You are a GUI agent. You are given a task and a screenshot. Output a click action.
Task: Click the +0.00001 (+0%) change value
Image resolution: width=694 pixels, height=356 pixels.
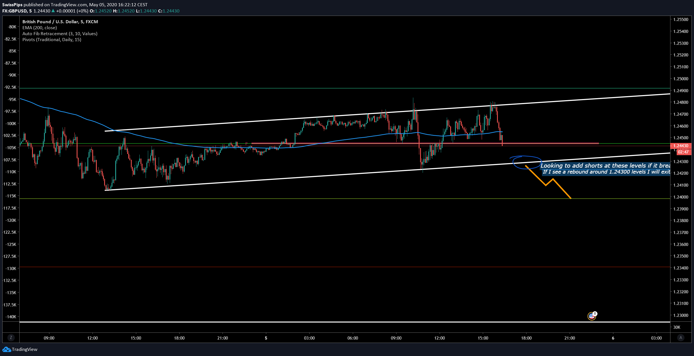click(x=72, y=11)
